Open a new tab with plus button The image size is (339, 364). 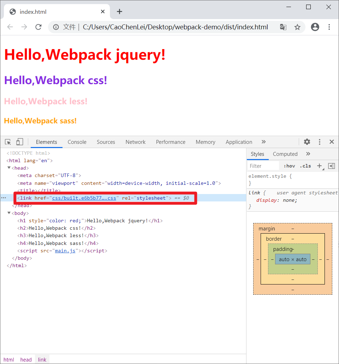[x=119, y=12]
